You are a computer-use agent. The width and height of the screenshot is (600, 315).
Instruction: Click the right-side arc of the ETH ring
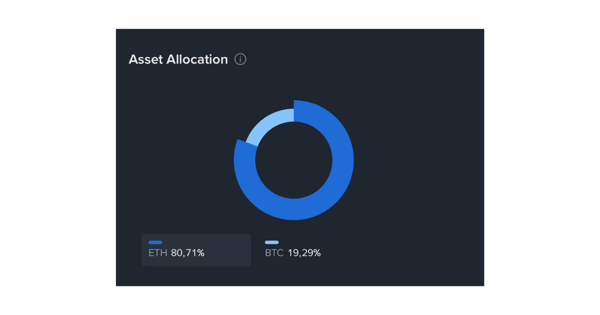[343, 160]
